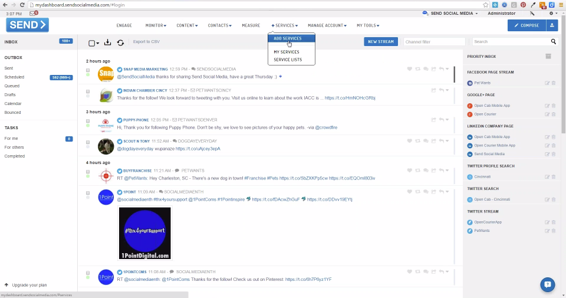
Task: Click into the Channel filter field
Action: (434, 42)
